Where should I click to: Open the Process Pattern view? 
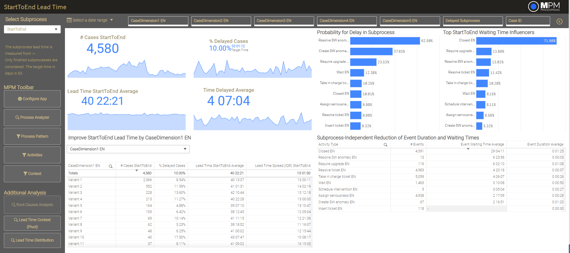point(32,136)
